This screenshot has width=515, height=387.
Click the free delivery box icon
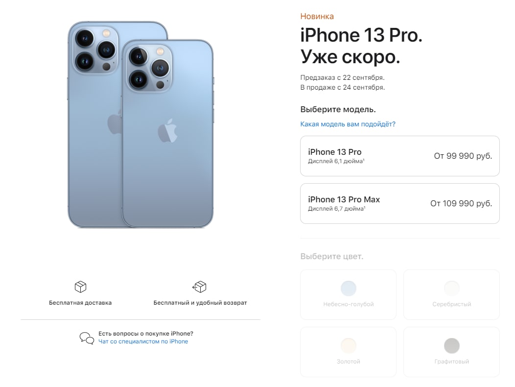tap(80, 287)
